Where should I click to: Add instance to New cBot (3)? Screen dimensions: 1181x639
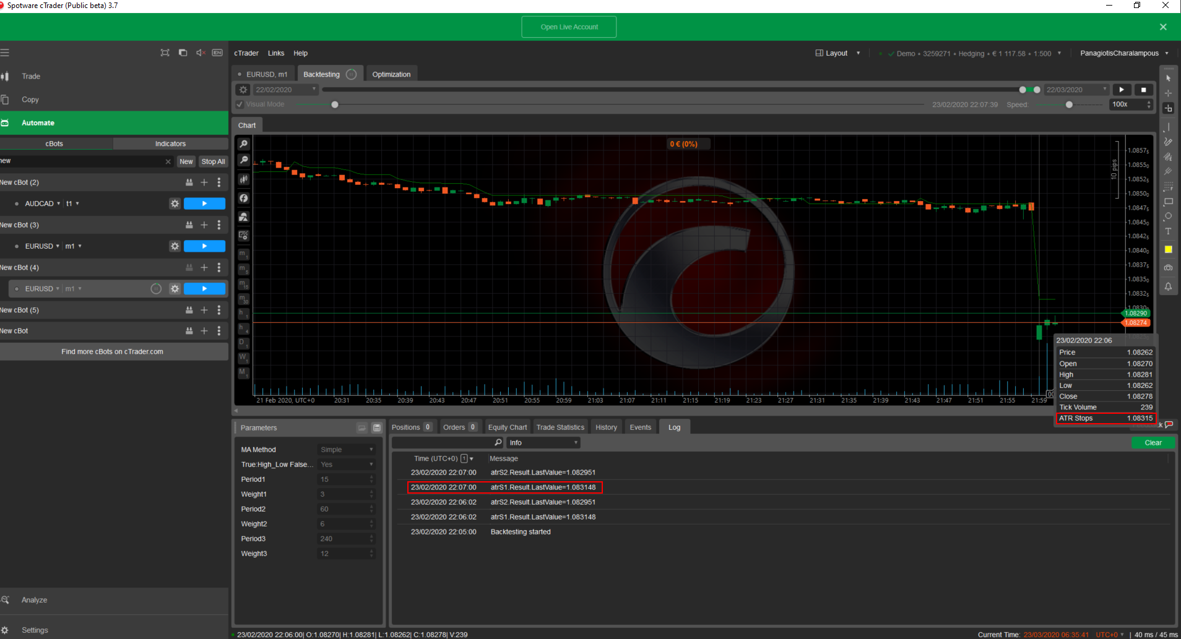[204, 225]
